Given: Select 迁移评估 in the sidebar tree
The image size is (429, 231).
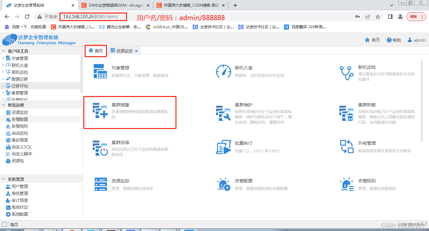Looking at the screenshot, I should point(20,86).
